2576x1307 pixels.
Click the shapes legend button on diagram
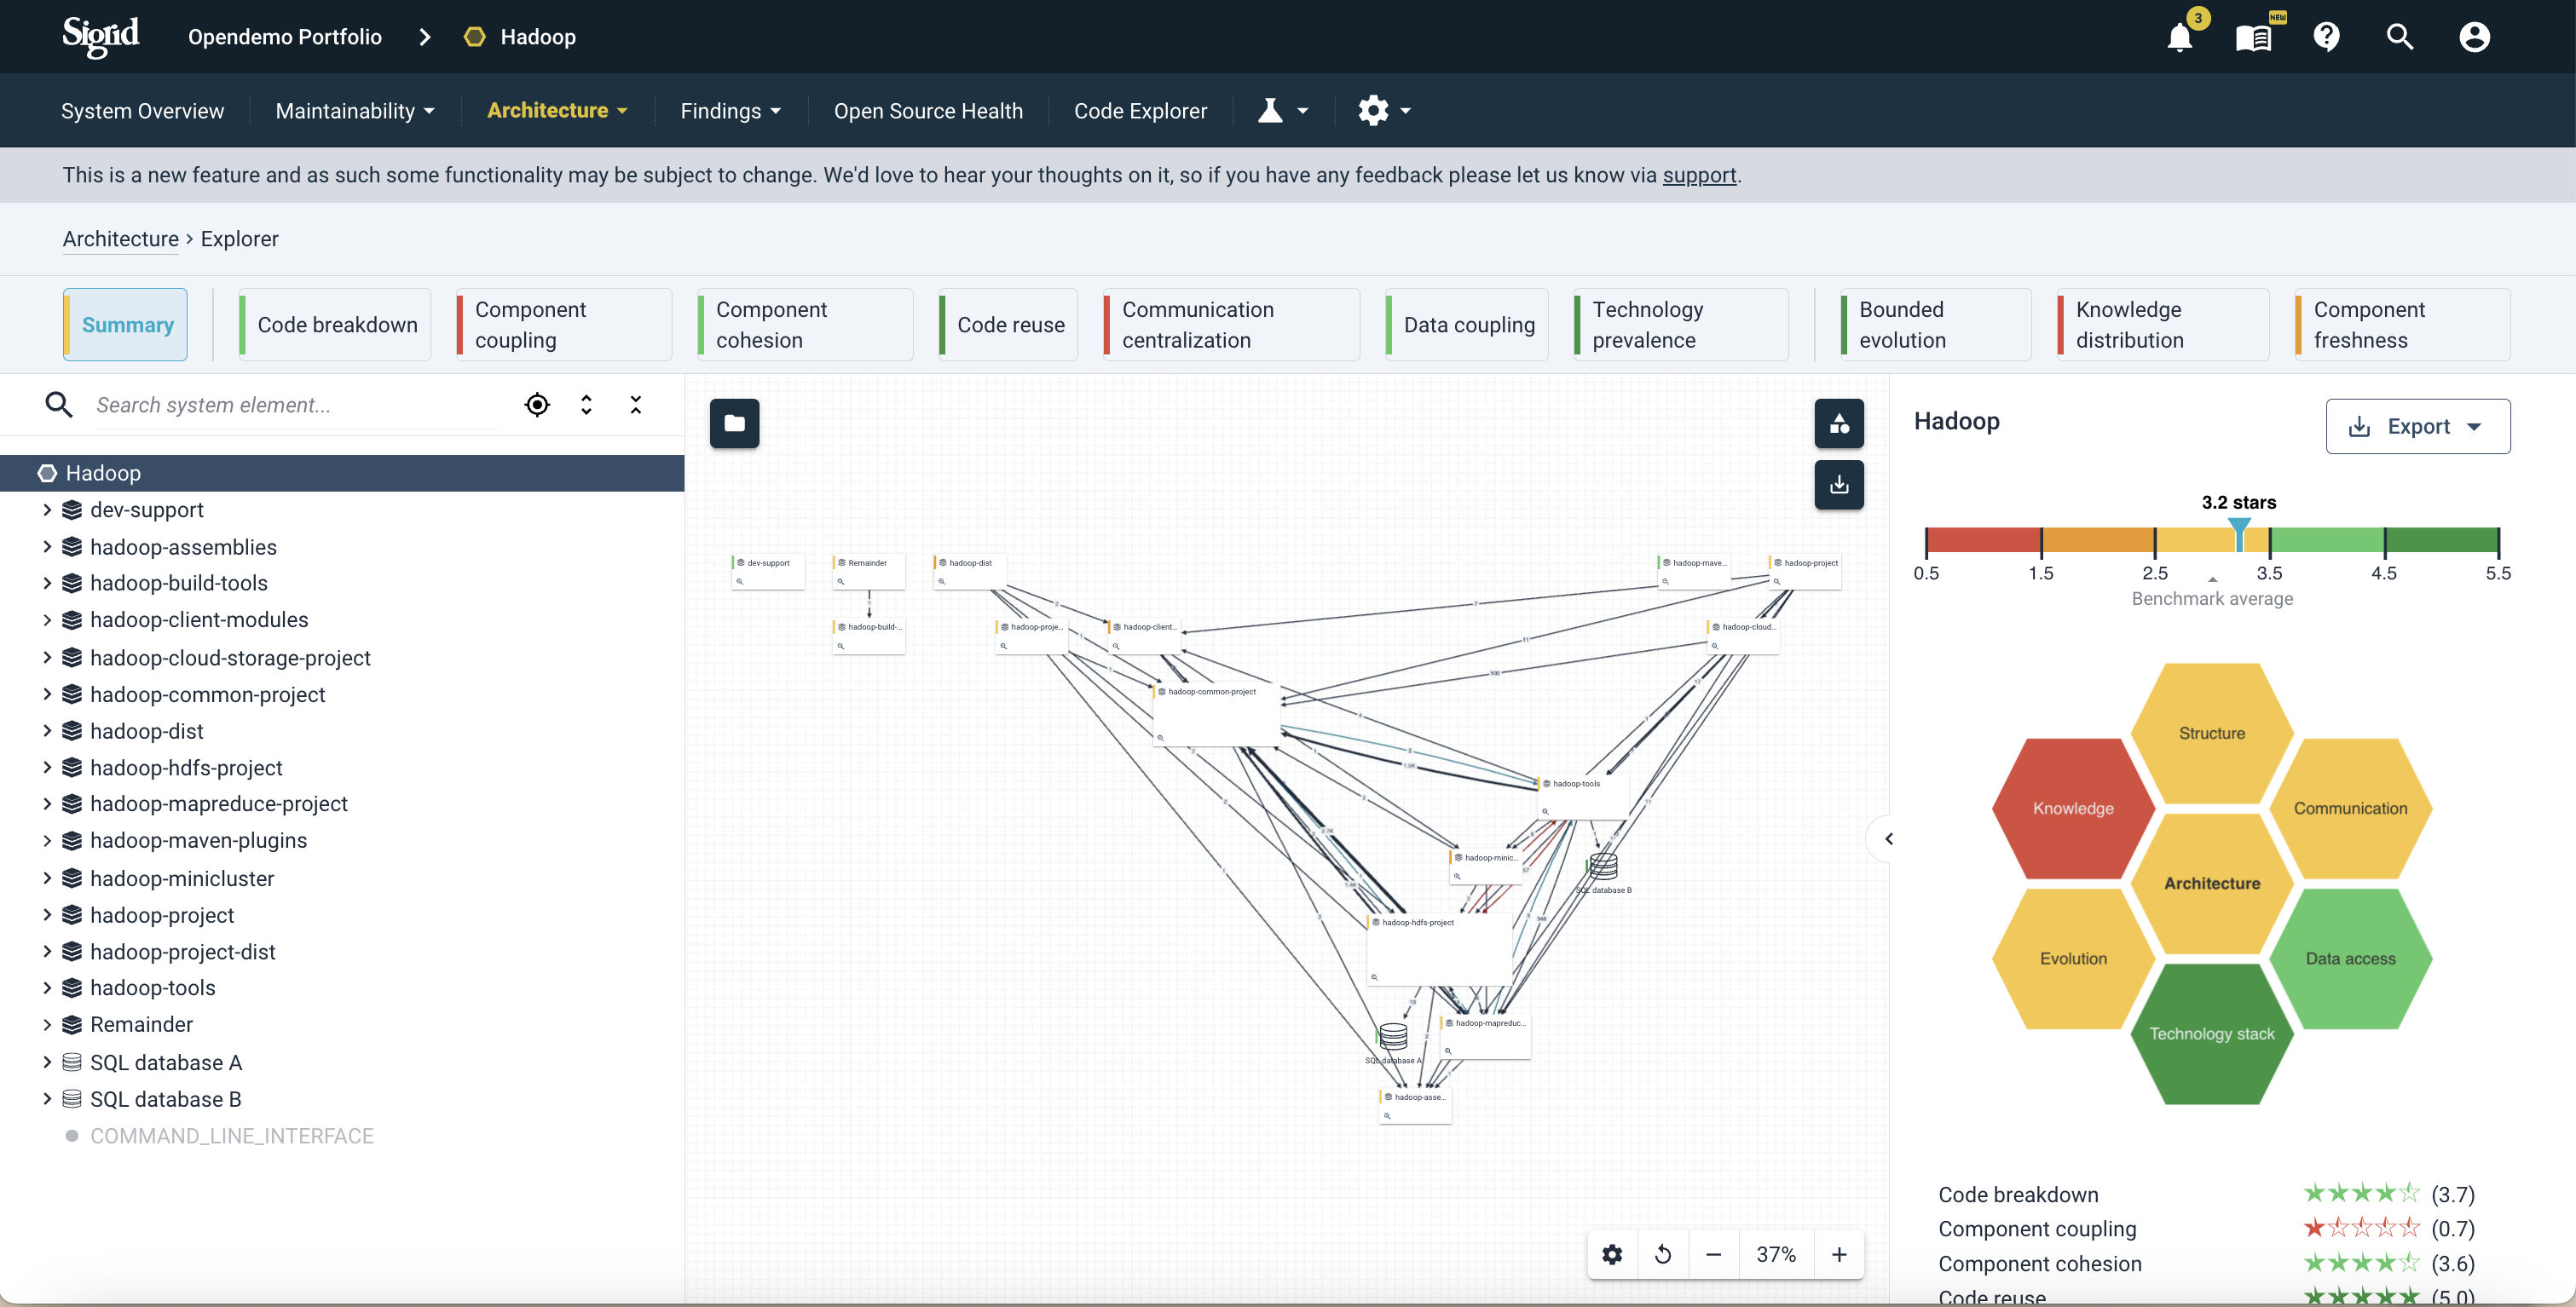click(x=1839, y=423)
